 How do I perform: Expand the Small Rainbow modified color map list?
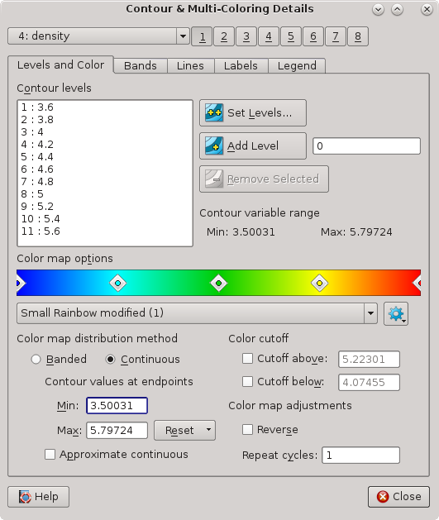[x=370, y=313]
